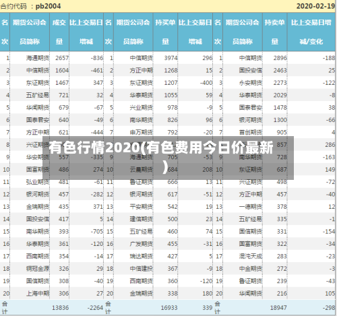Click total long change 339
This screenshot has height=316, width=337.
click(x=208, y=308)
